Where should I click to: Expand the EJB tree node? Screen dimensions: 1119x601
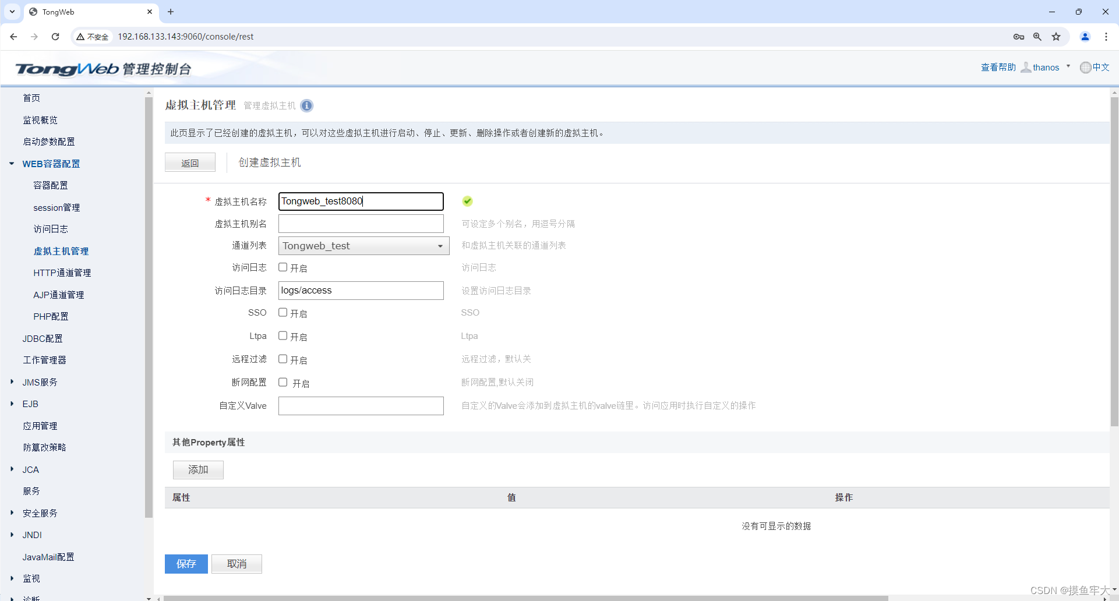[x=12, y=404]
